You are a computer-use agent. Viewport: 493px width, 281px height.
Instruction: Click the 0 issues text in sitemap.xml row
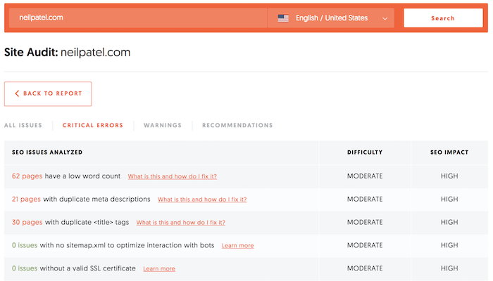click(x=25, y=245)
